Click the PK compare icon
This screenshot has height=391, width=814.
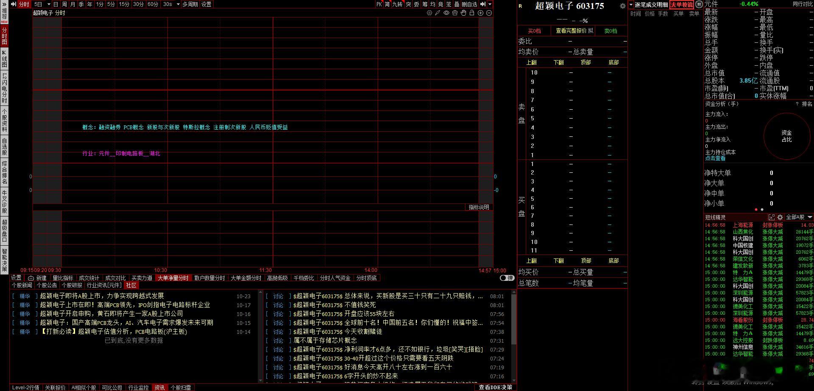[x=379, y=4]
